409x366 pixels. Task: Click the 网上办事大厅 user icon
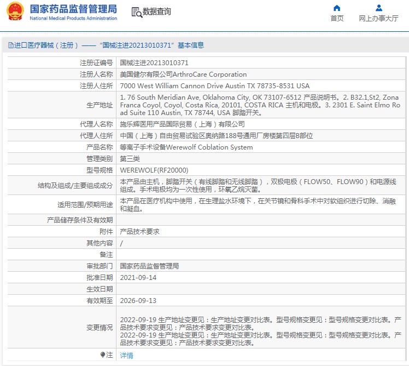tap(379, 8)
